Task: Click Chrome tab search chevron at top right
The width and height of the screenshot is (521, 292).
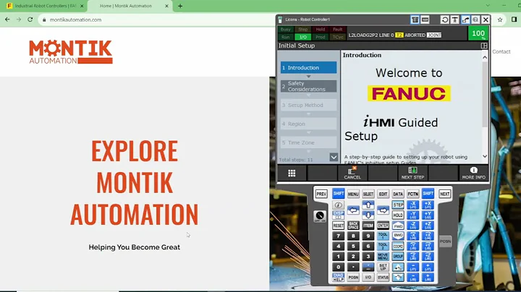Action: click(488, 6)
